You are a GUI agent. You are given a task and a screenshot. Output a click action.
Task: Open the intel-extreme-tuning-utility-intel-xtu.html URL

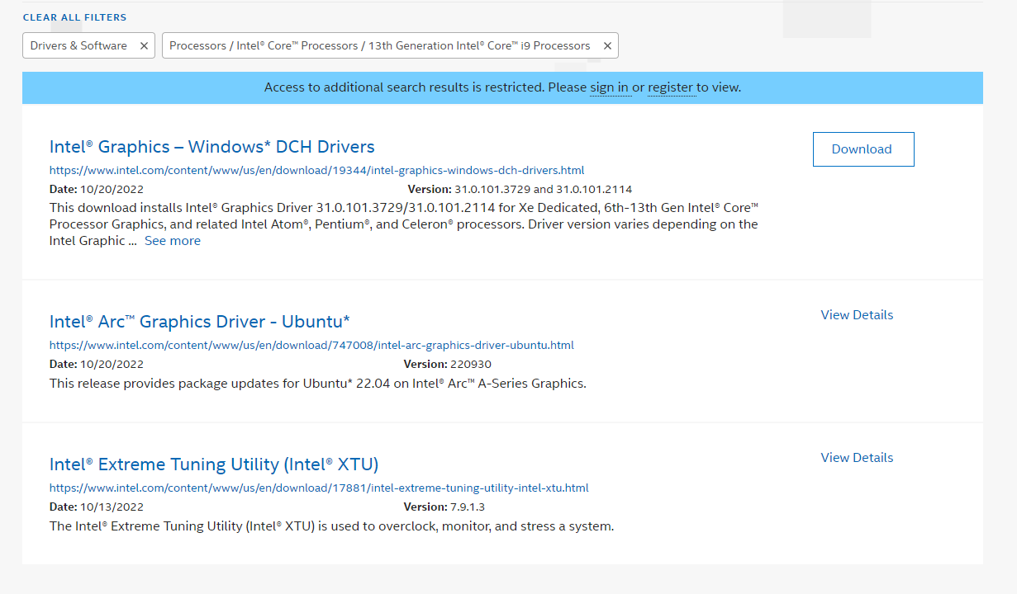[x=319, y=488]
